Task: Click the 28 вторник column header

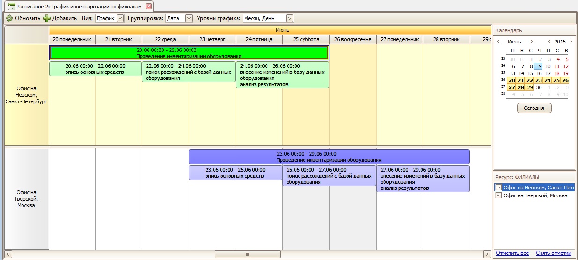Action: (x=446, y=39)
